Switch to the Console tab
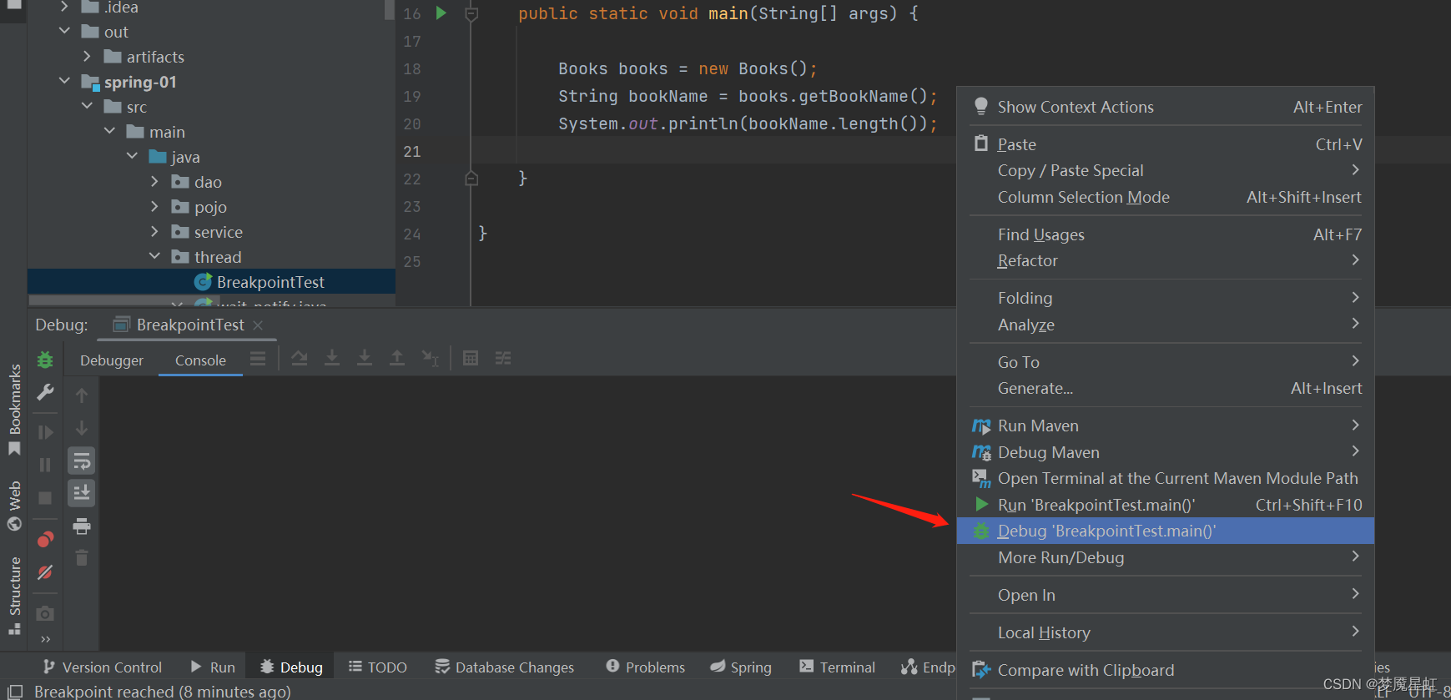Image resolution: width=1451 pixels, height=700 pixels. (200, 360)
